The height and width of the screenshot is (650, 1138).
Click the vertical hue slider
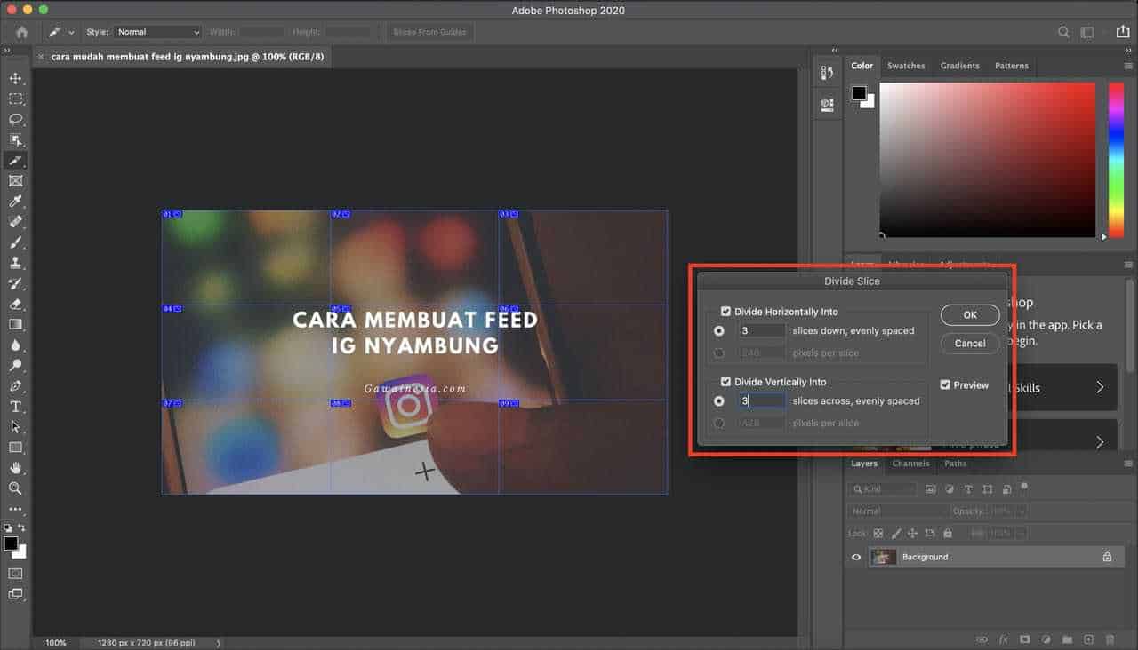coord(1116,160)
